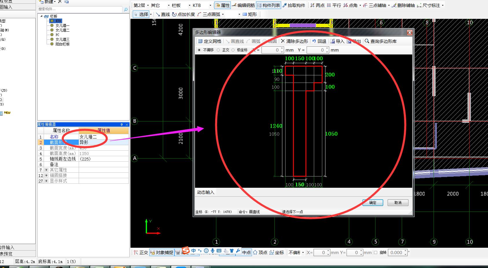Select 两点 auxiliary axis tool
Image resolution: width=488 pixels, height=268 pixels.
pyautogui.click(x=317, y=5)
